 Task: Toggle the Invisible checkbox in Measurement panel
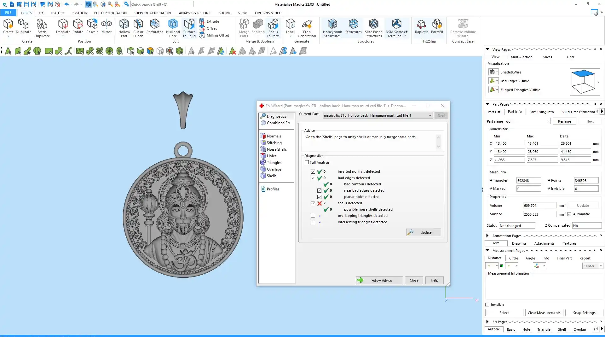[487, 305]
